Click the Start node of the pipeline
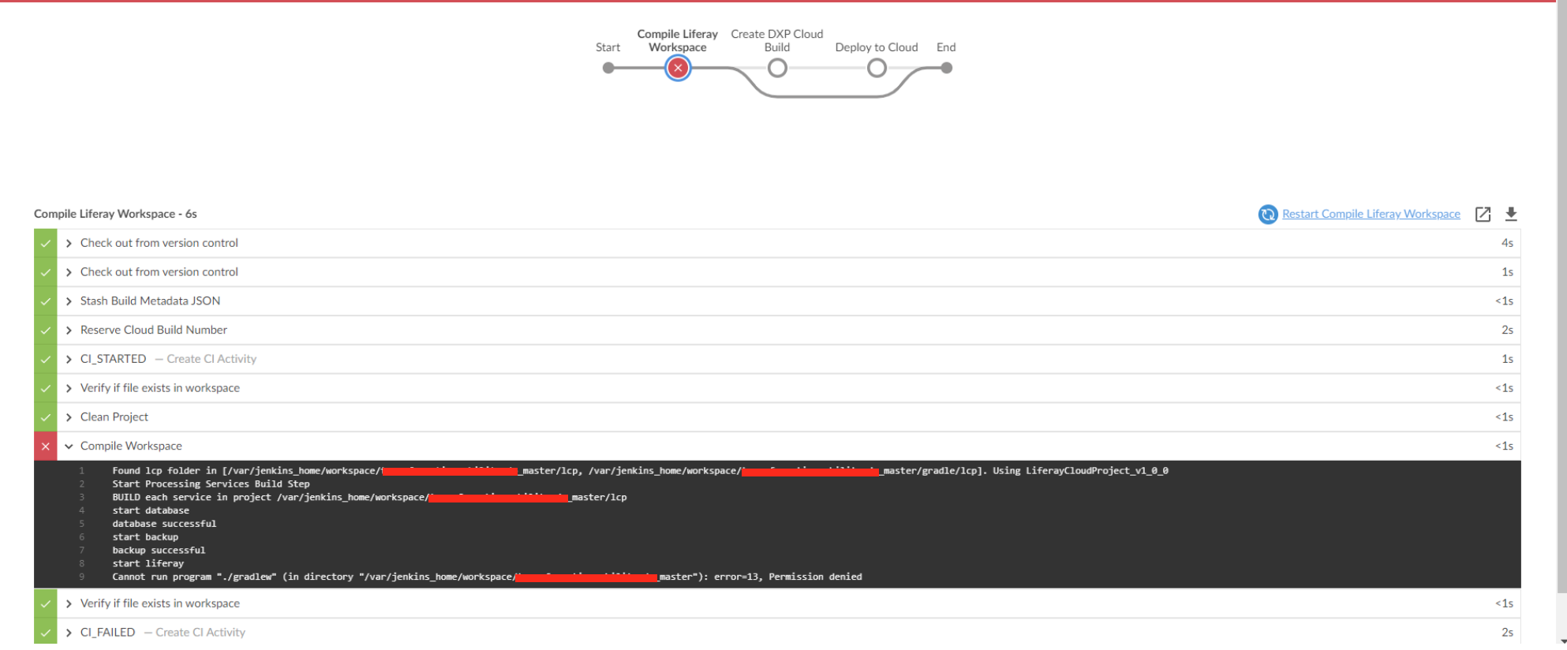This screenshot has width=1567, height=650. [608, 68]
